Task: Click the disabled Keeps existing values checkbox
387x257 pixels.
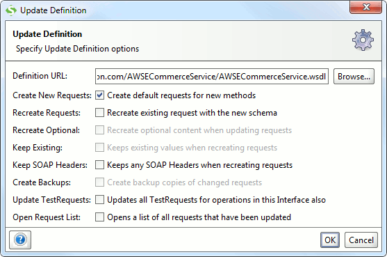Action: 100,148
